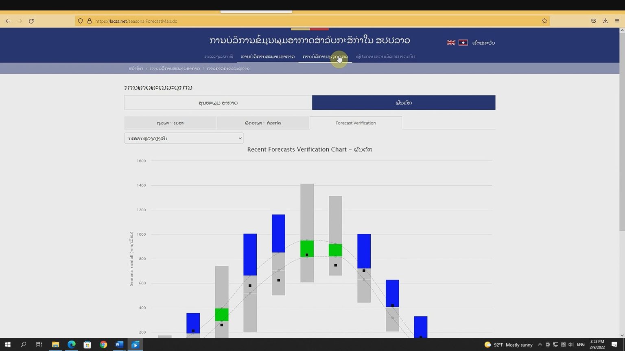Open the ການບໍລິການສະພາບອາກາດ navigation menu item
The width and height of the screenshot is (625, 351).
click(268, 56)
